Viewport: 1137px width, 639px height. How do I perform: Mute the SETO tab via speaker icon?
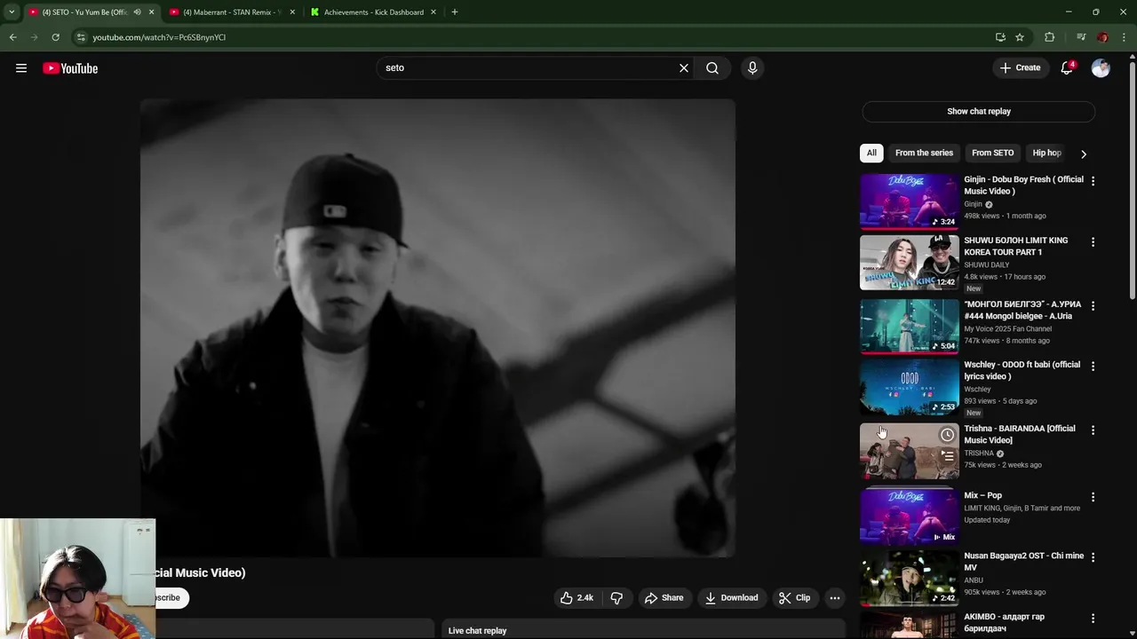click(137, 12)
